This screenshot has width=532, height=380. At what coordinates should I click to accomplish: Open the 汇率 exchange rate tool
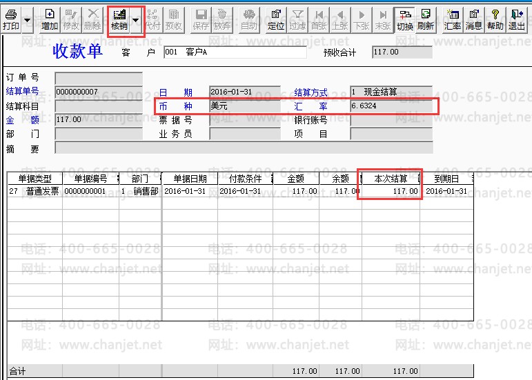453,20
